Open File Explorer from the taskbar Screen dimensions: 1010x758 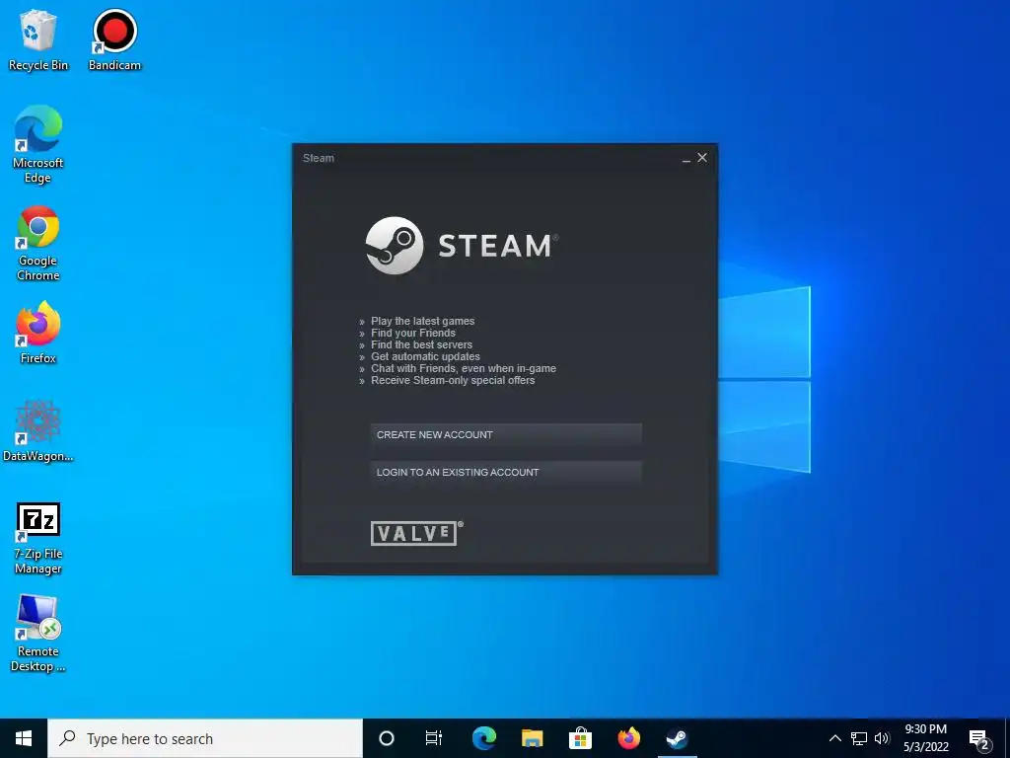pyautogui.click(x=532, y=738)
